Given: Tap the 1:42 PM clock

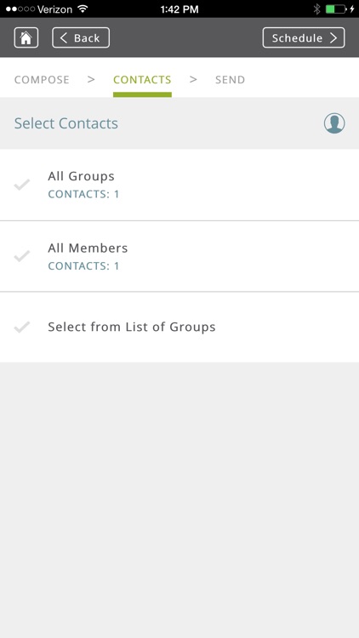Looking at the screenshot, I should 179,9.
